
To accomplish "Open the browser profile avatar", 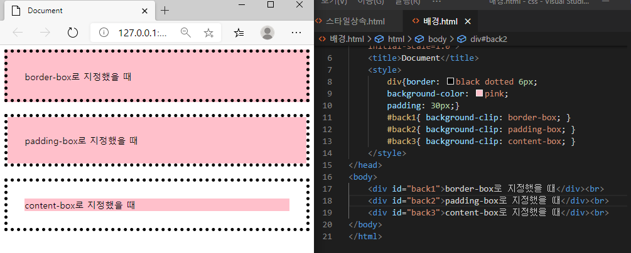I will (267, 33).
